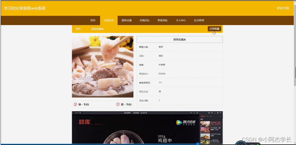Click the 粤菜 category value
Viewport: 296px width, 145px height.
[161, 47]
